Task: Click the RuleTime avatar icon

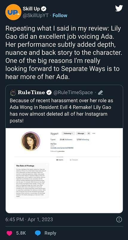Action: click(x=13, y=92)
